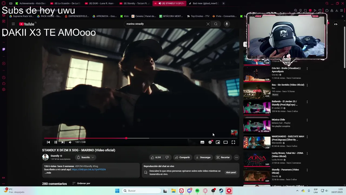Click Abrir panel for live chat replay
Image resolution: width=346 pixels, height=195 pixels.
231,173
